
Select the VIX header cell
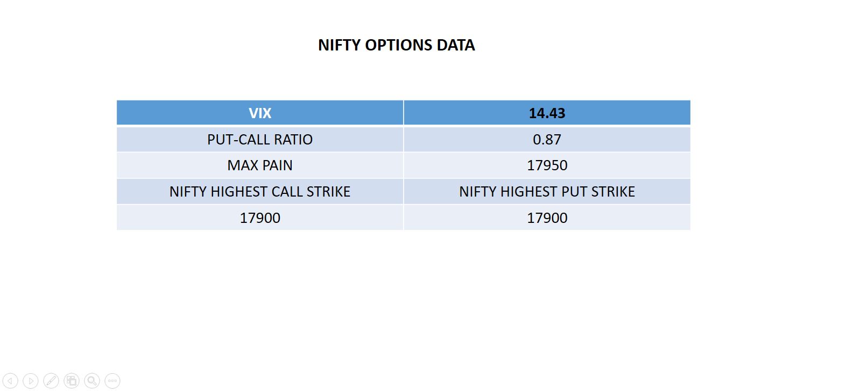point(260,113)
